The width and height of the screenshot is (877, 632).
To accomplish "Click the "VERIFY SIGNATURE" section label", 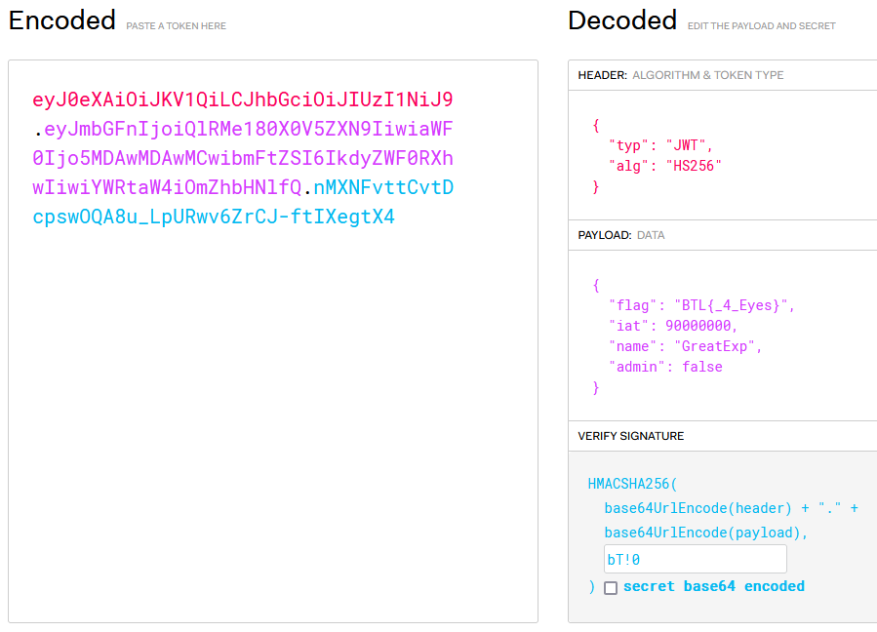I will 631,436.
